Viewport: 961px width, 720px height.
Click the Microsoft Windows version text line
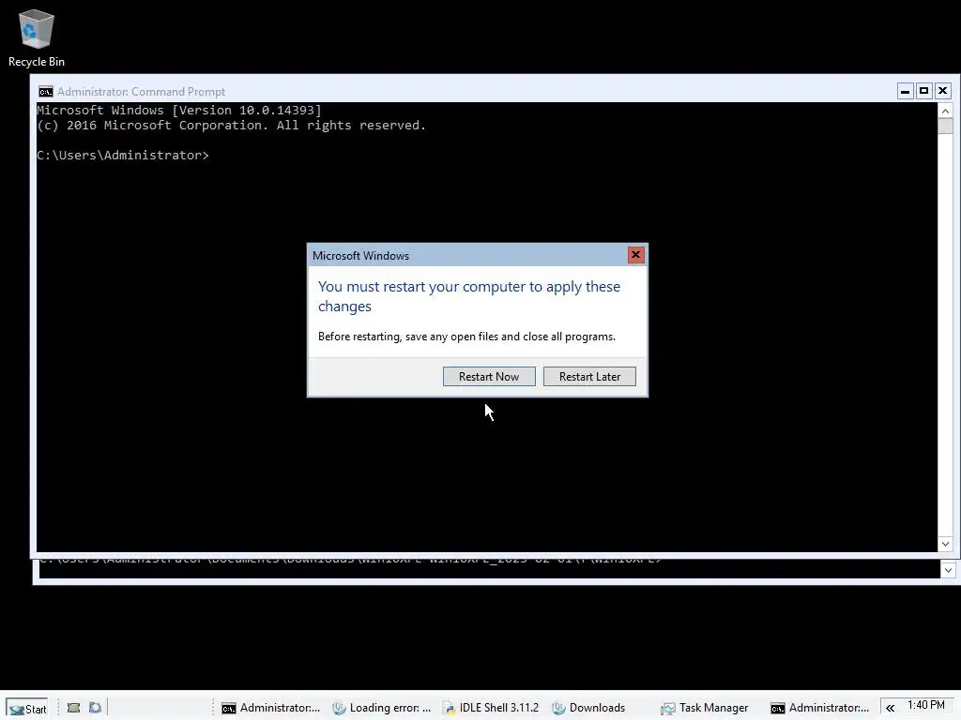[x=179, y=111]
